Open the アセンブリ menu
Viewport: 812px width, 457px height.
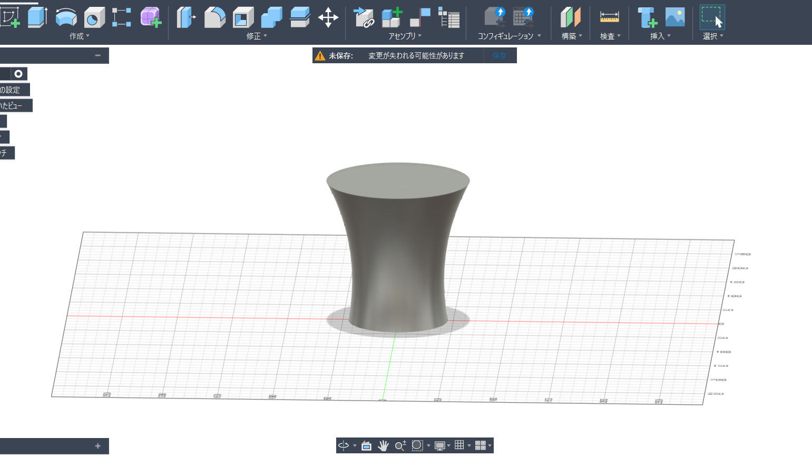pos(404,36)
